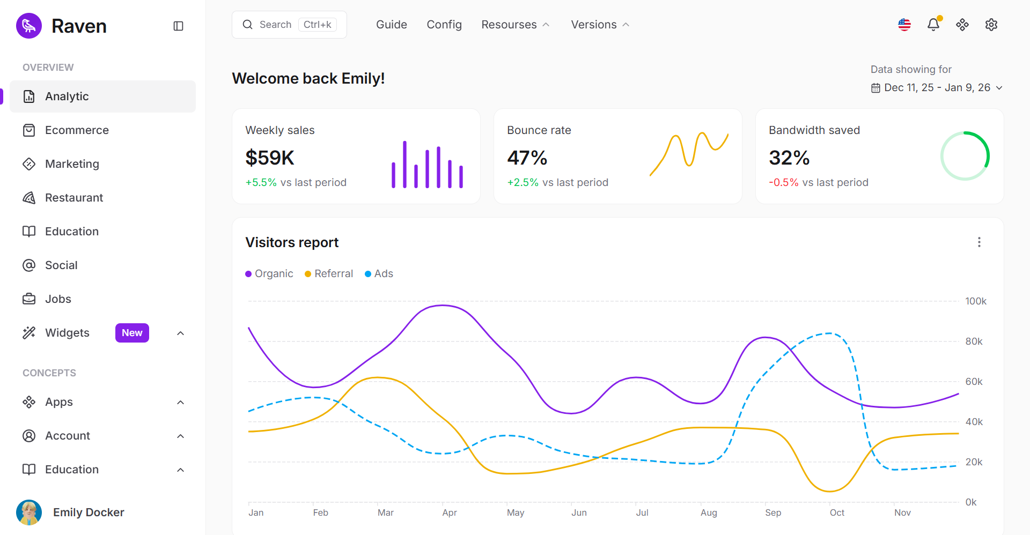Click the Bandwidth saved circular progress ring
The image size is (1030, 535).
[965, 156]
